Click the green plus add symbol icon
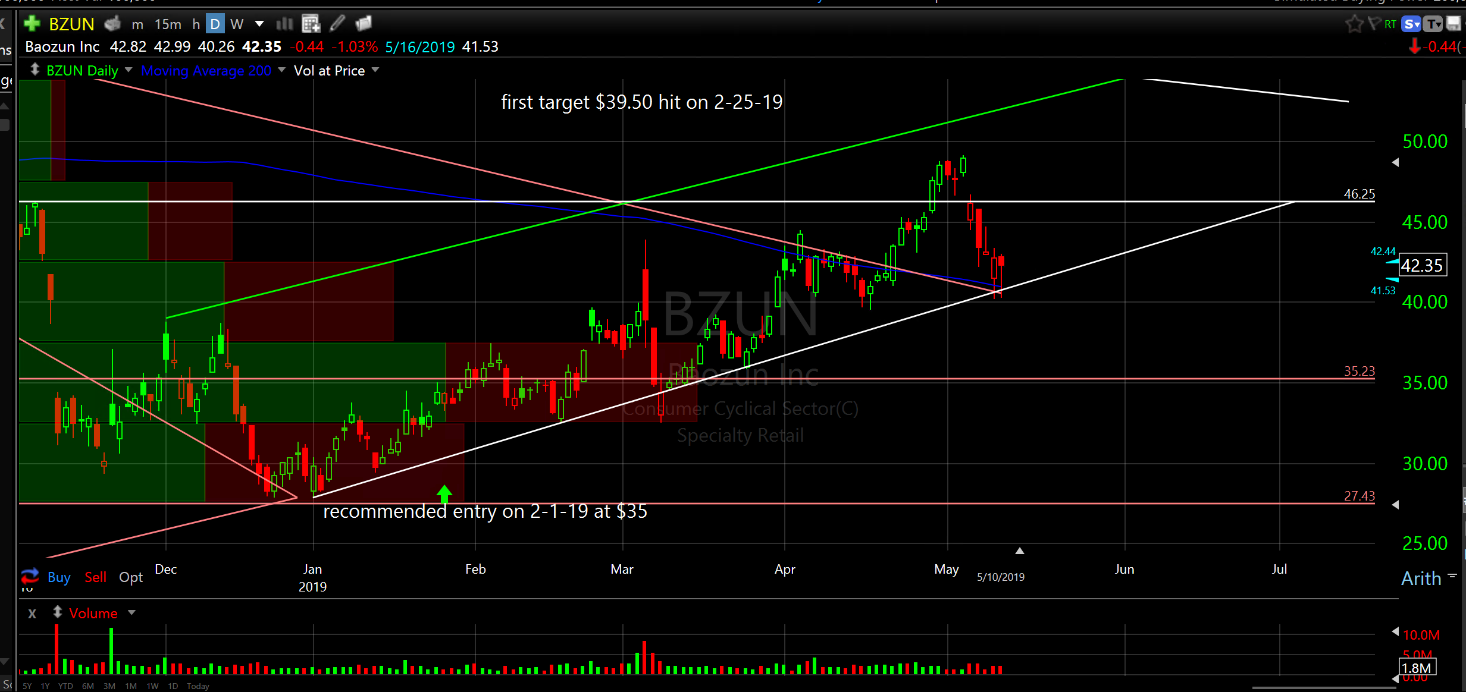Image resolution: width=1466 pixels, height=692 pixels. tap(32, 24)
